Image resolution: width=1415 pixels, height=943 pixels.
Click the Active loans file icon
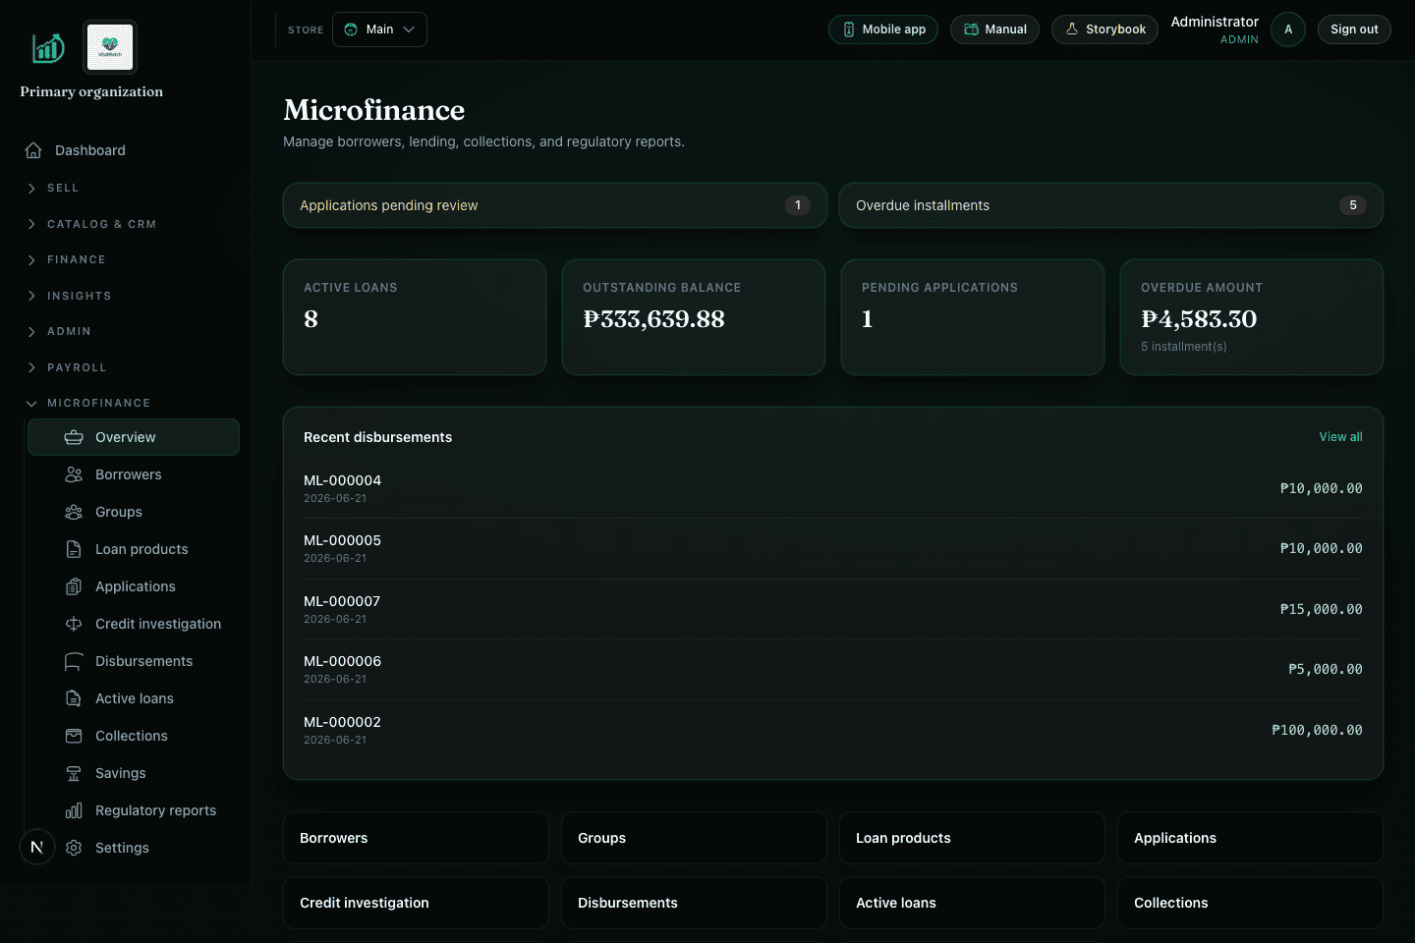[x=74, y=698]
